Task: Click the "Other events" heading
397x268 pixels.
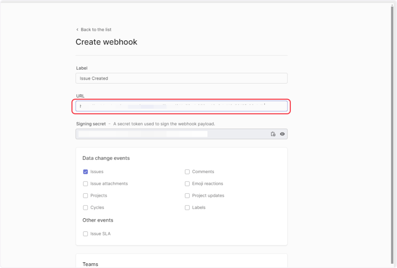Action: [x=98, y=220]
